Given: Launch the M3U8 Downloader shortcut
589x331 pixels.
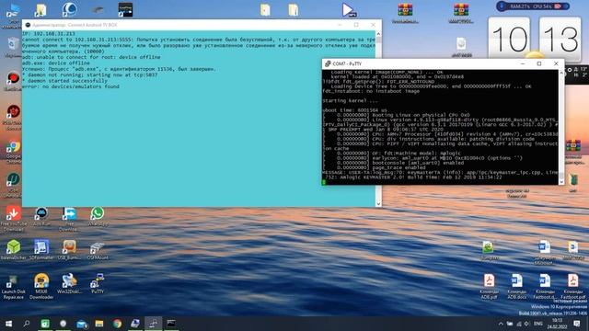Looking at the screenshot, I should coord(41,287).
